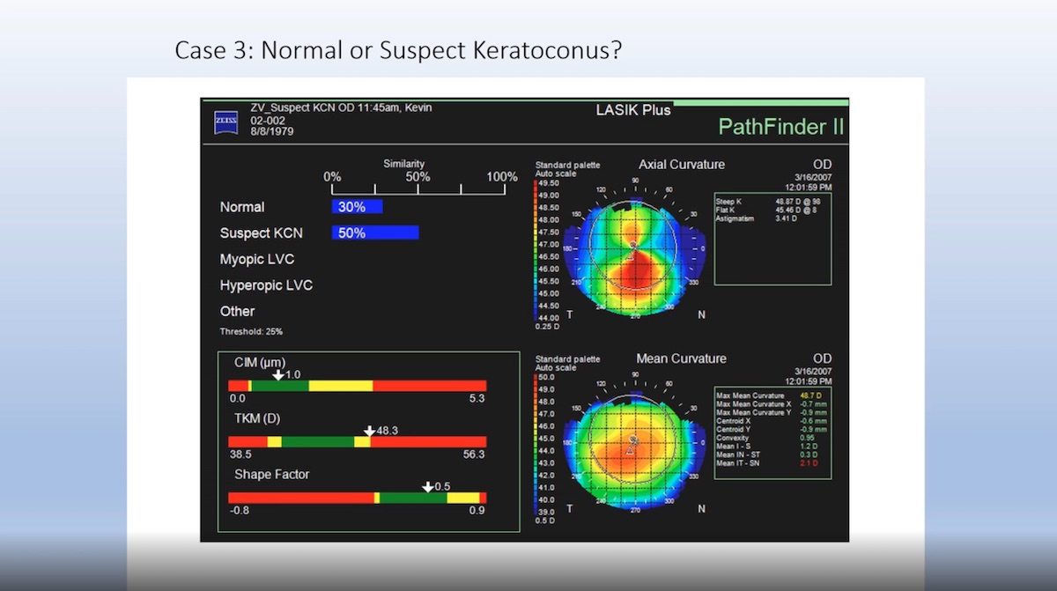
Task: Click the Myopic LVC category label
Action: (256, 260)
